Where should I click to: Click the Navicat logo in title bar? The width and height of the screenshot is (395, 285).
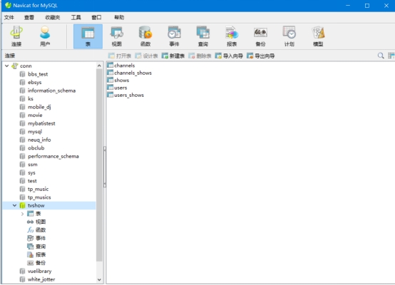[8, 5]
